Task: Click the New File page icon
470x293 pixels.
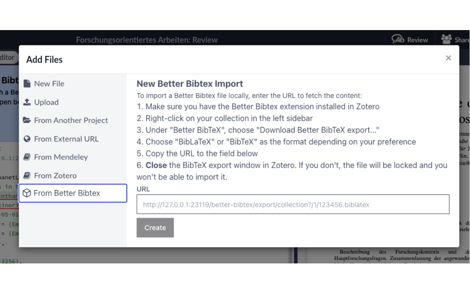Action: (27, 84)
